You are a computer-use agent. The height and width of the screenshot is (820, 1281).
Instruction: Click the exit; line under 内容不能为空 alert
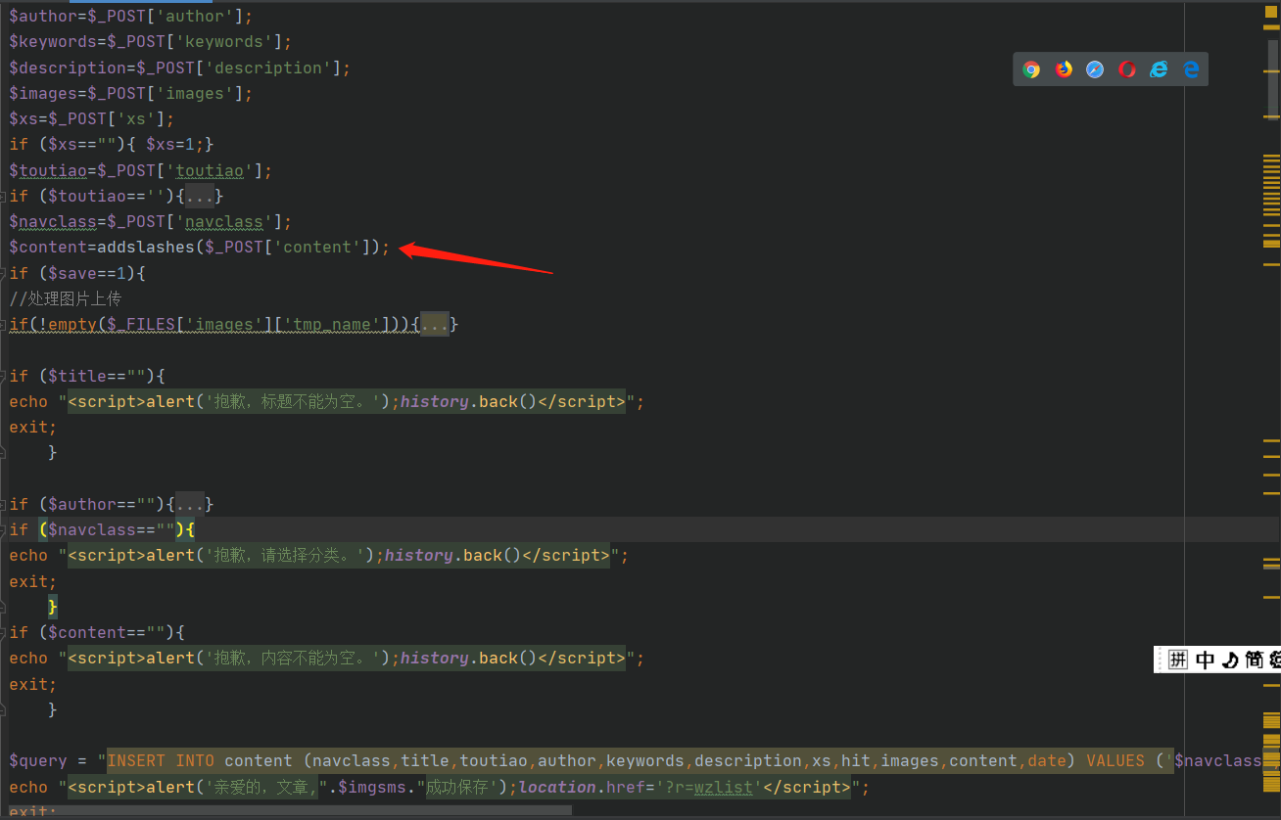[x=33, y=684]
